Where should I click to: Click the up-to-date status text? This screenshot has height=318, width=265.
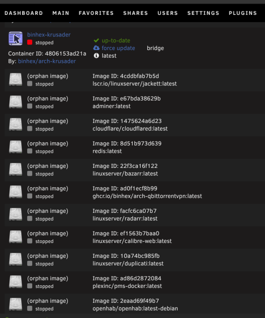click(116, 41)
